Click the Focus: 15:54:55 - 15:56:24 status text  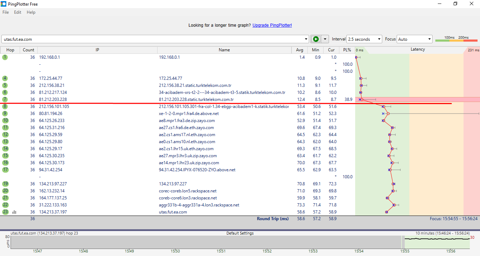tap(454, 219)
